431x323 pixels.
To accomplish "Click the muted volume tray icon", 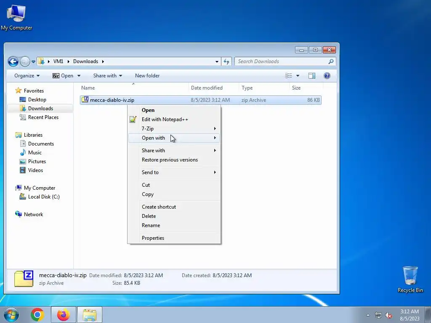I will coord(388,315).
